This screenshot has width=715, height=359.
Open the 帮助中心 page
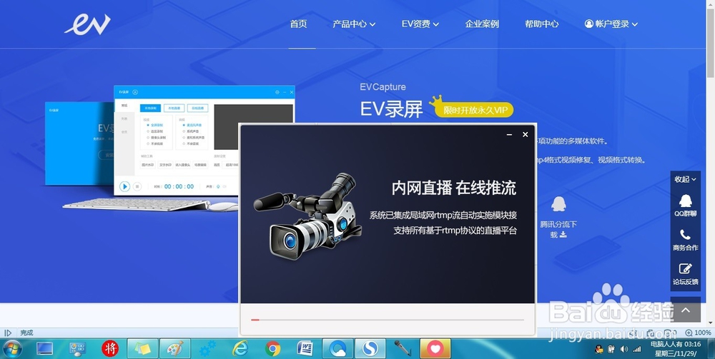click(542, 24)
